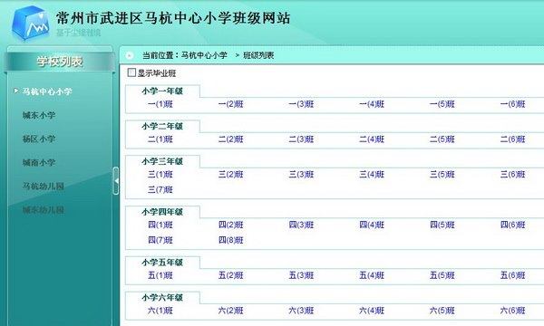Image resolution: width=544 pixels, height=326 pixels.
Task: Open 城南小学 in the school list
Action: coord(39,162)
